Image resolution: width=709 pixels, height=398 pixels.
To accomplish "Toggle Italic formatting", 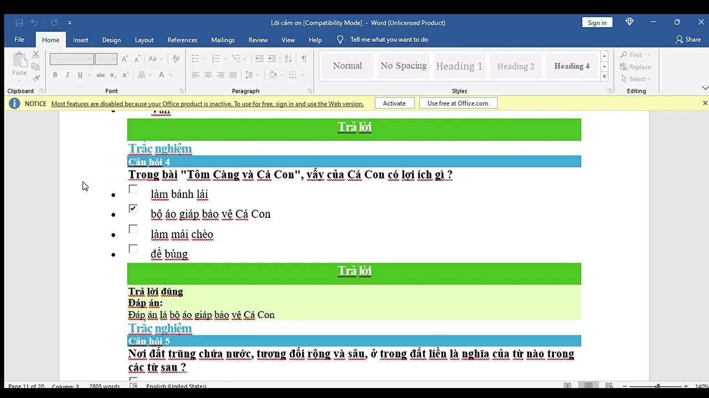I will point(67,75).
